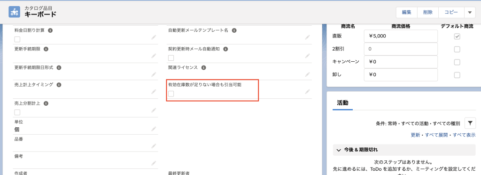Click the 2割引 price input field
481x175 pixels.
point(401,49)
